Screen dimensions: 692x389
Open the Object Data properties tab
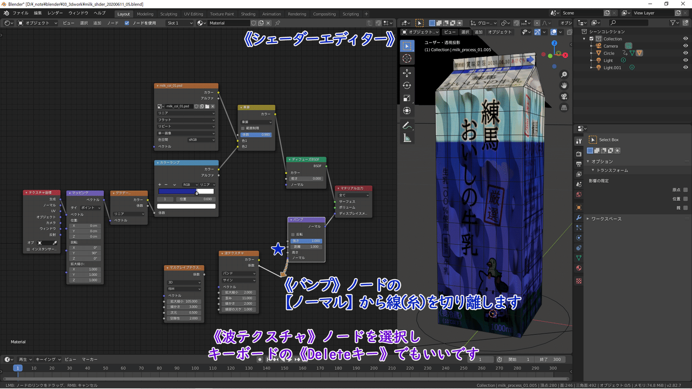click(x=579, y=258)
